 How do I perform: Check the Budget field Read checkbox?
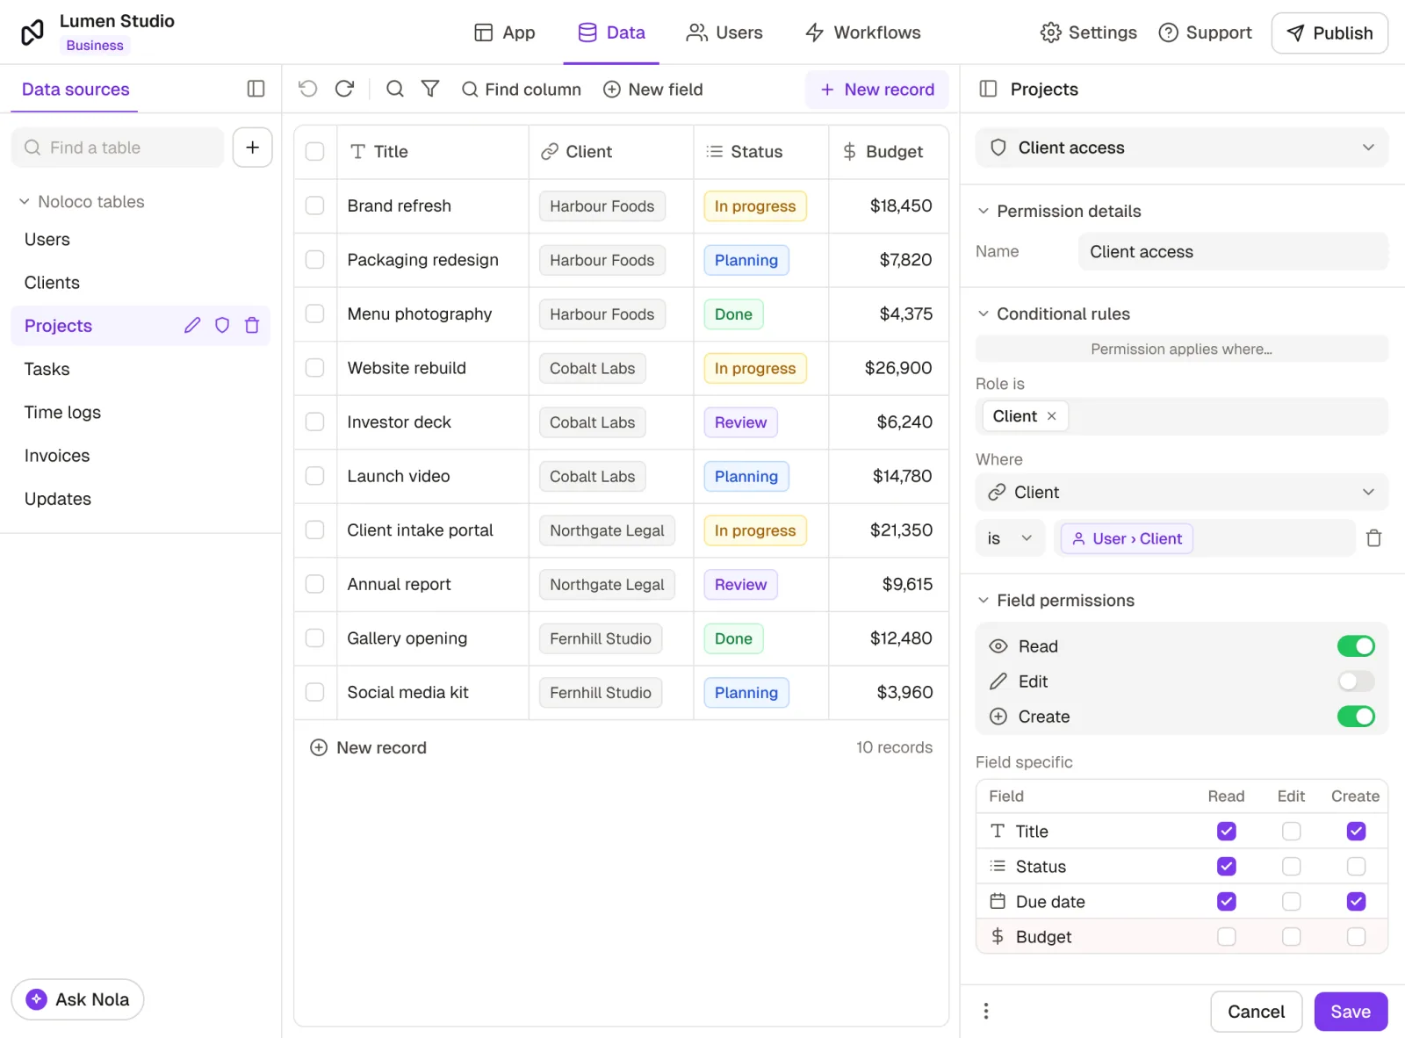pos(1227,937)
